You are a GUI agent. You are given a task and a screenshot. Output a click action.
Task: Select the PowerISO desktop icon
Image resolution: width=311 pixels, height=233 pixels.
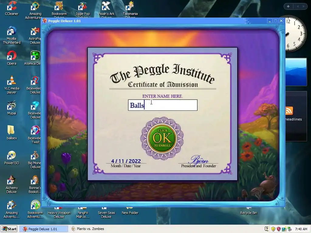(12, 158)
